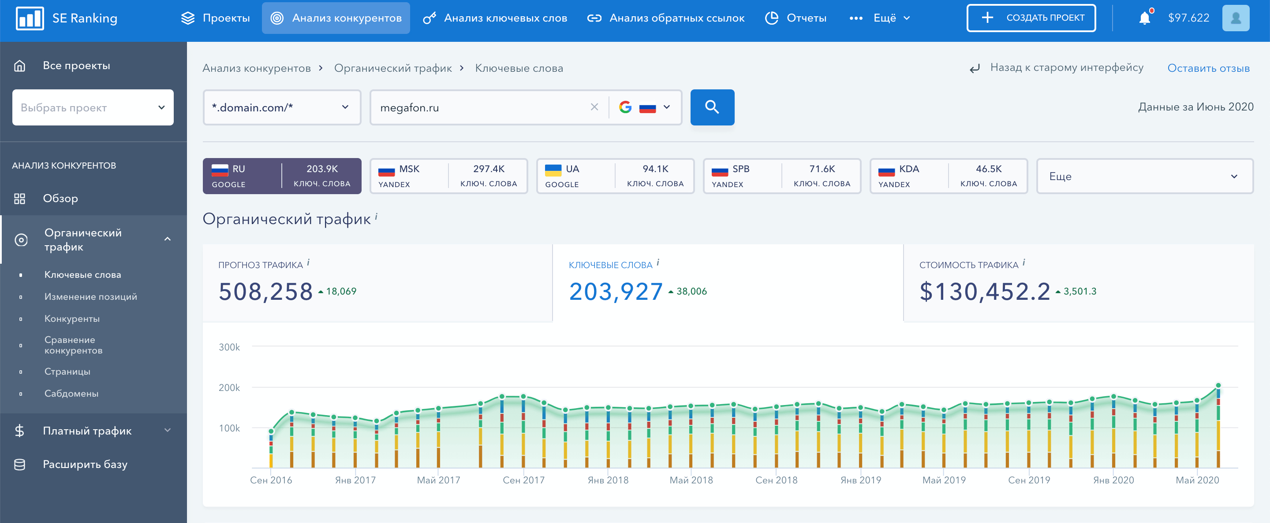Click the home icon for all projects
1270x523 pixels.
click(x=20, y=66)
